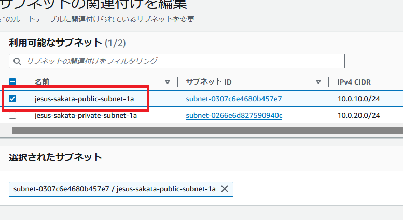Click the 10.0.10.0/24 CIDR cell
Viewport: 403px width, 220px height.
(x=358, y=99)
